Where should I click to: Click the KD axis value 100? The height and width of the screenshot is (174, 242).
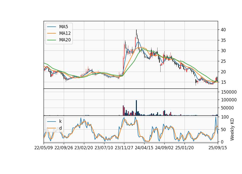(225, 117)
